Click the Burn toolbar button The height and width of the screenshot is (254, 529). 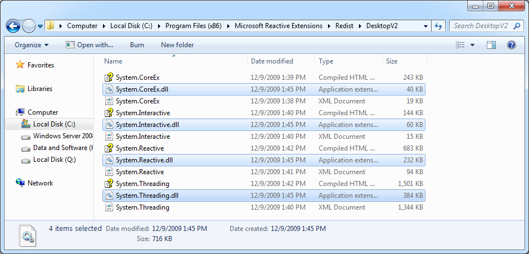click(137, 45)
